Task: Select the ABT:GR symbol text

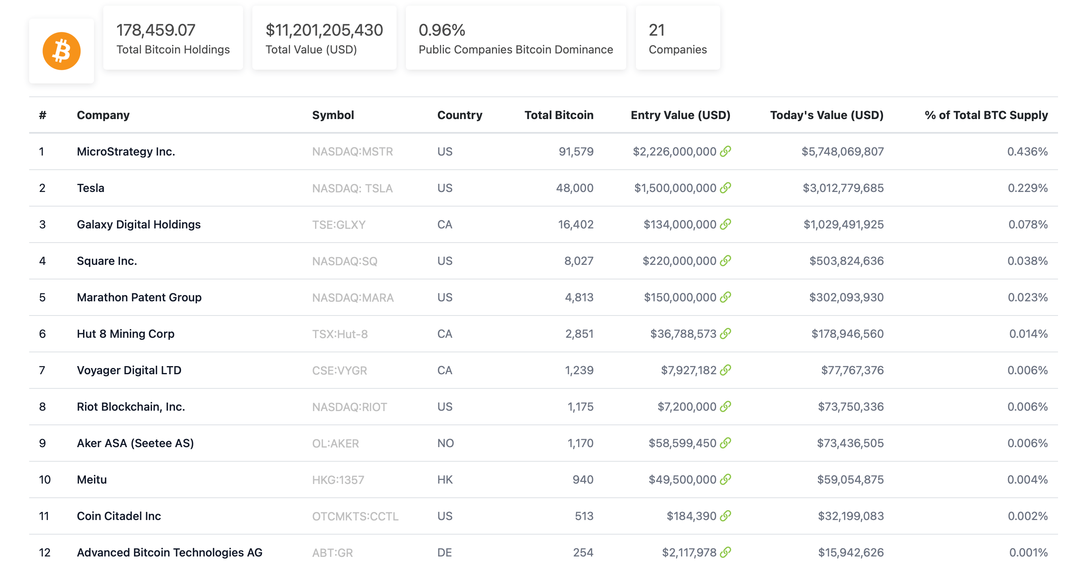Action: click(x=333, y=553)
